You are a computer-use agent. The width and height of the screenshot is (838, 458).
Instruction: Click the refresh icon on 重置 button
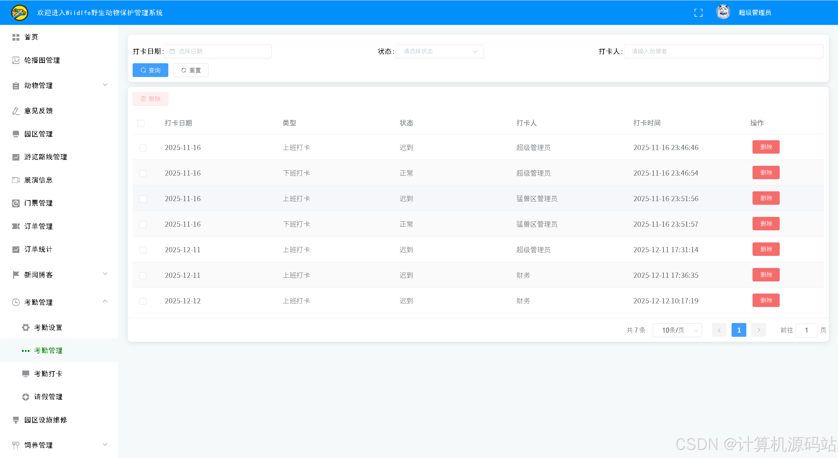[x=183, y=70]
